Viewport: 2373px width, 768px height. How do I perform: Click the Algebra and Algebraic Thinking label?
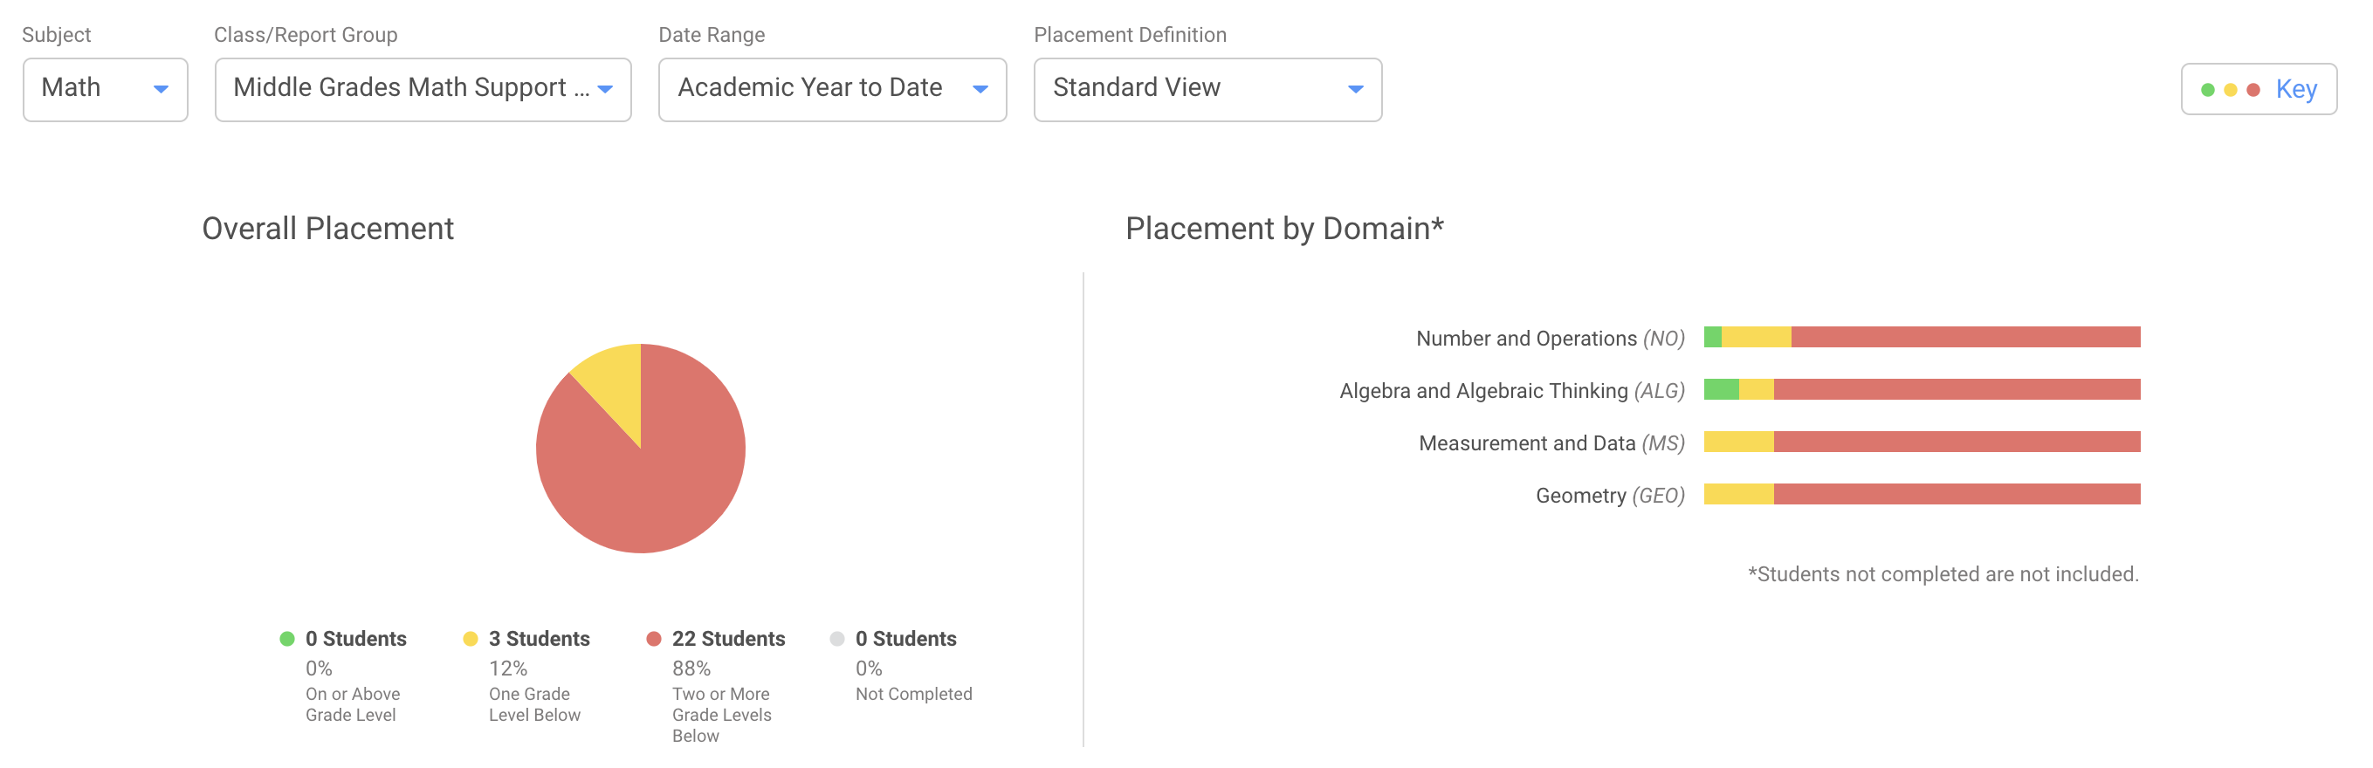click(x=1510, y=391)
